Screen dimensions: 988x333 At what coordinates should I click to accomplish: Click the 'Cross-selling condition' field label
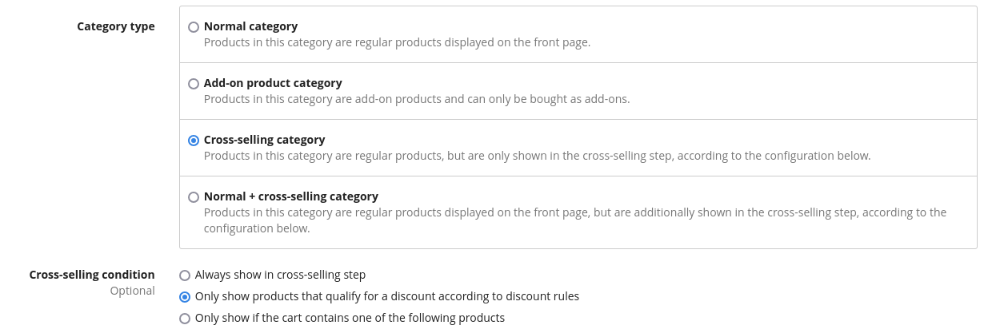click(x=92, y=275)
